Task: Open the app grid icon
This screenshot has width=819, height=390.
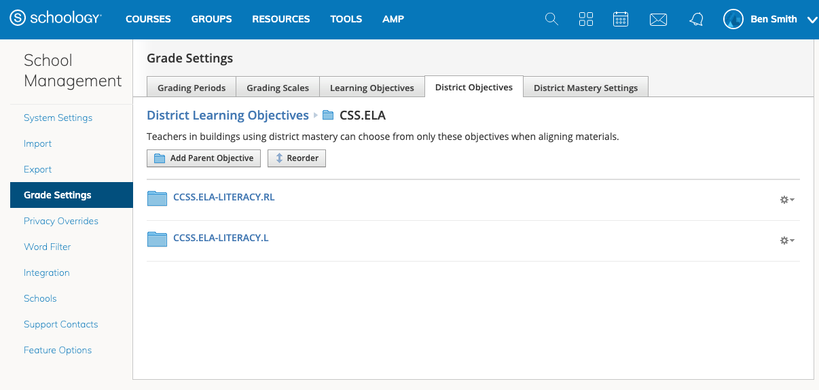Action: [x=586, y=19]
